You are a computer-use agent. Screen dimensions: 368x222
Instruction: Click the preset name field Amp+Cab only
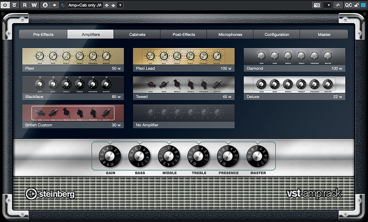pyautogui.click(x=85, y=5)
